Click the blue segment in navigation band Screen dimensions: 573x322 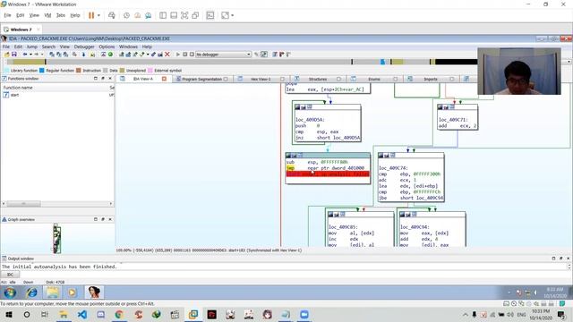382,62
